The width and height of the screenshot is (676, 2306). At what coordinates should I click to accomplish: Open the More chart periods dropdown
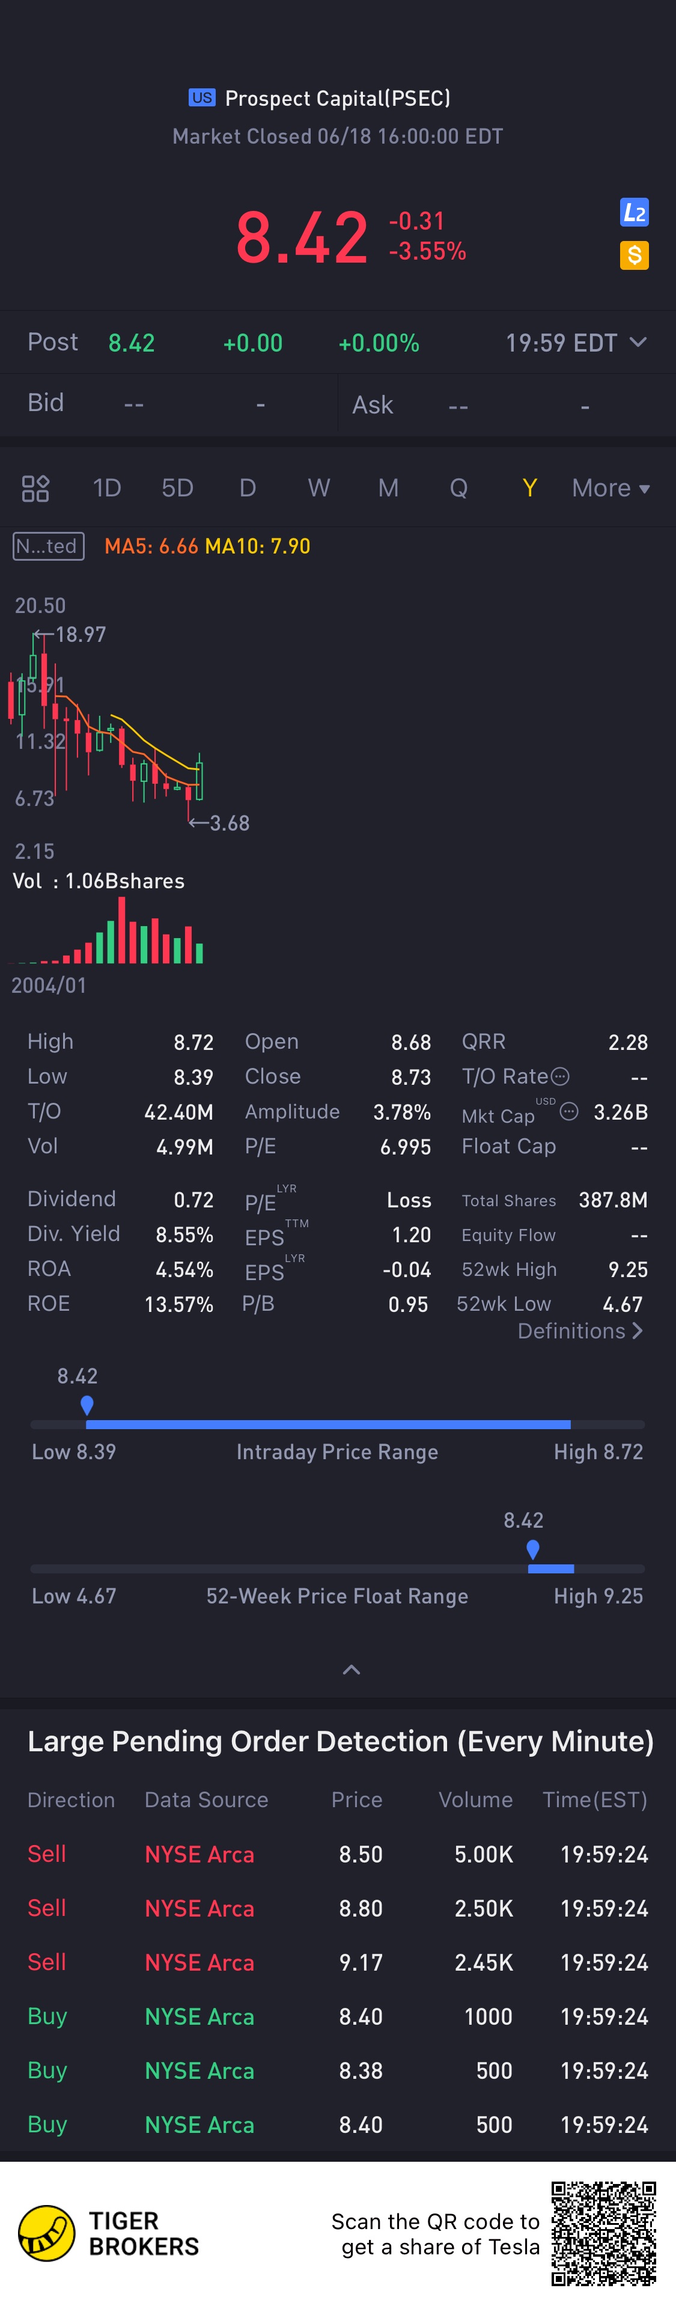(611, 488)
